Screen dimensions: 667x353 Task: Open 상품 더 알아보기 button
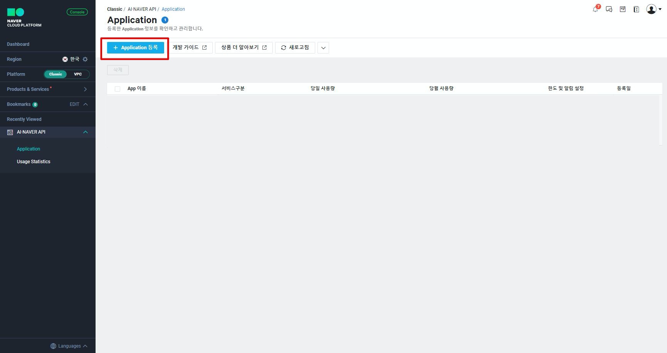point(244,48)
